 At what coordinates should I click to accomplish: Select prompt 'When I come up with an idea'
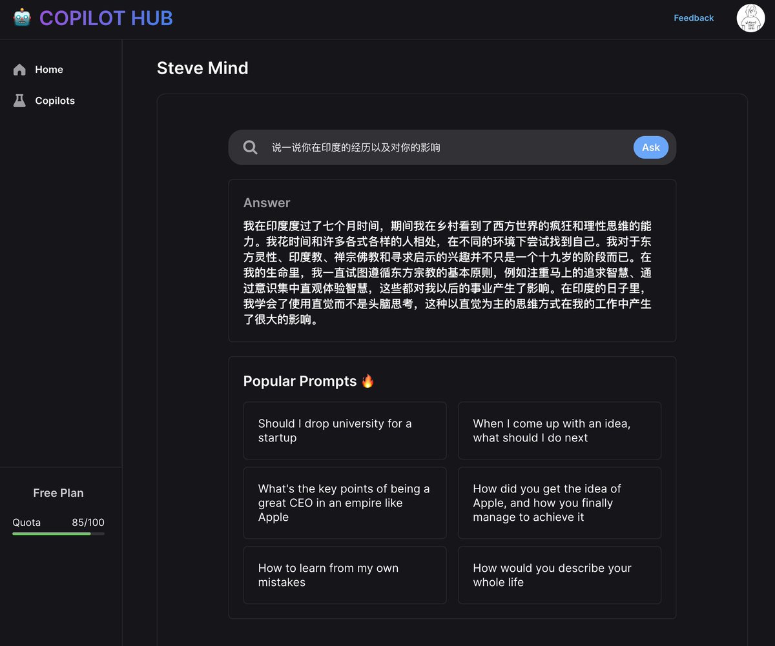pyautogui.click(x=559, y=430)
